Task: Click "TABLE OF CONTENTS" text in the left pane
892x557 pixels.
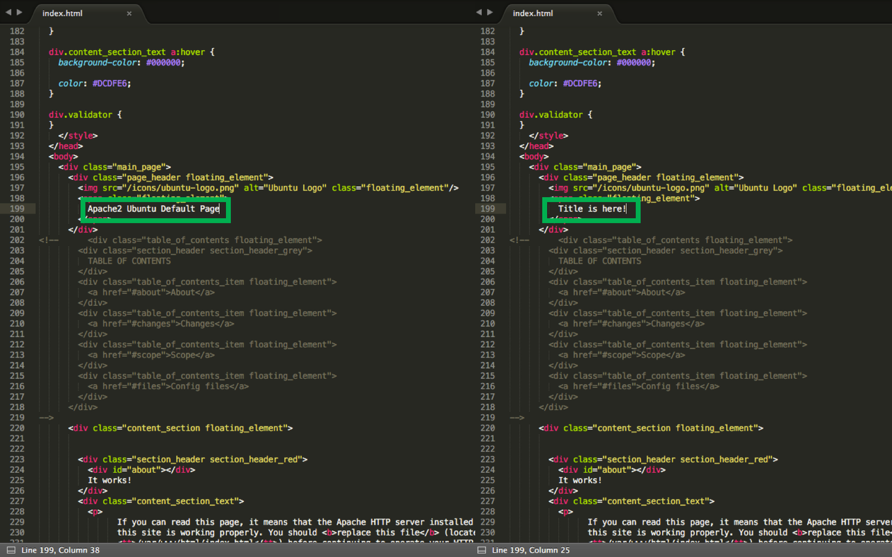Action: 129,261
